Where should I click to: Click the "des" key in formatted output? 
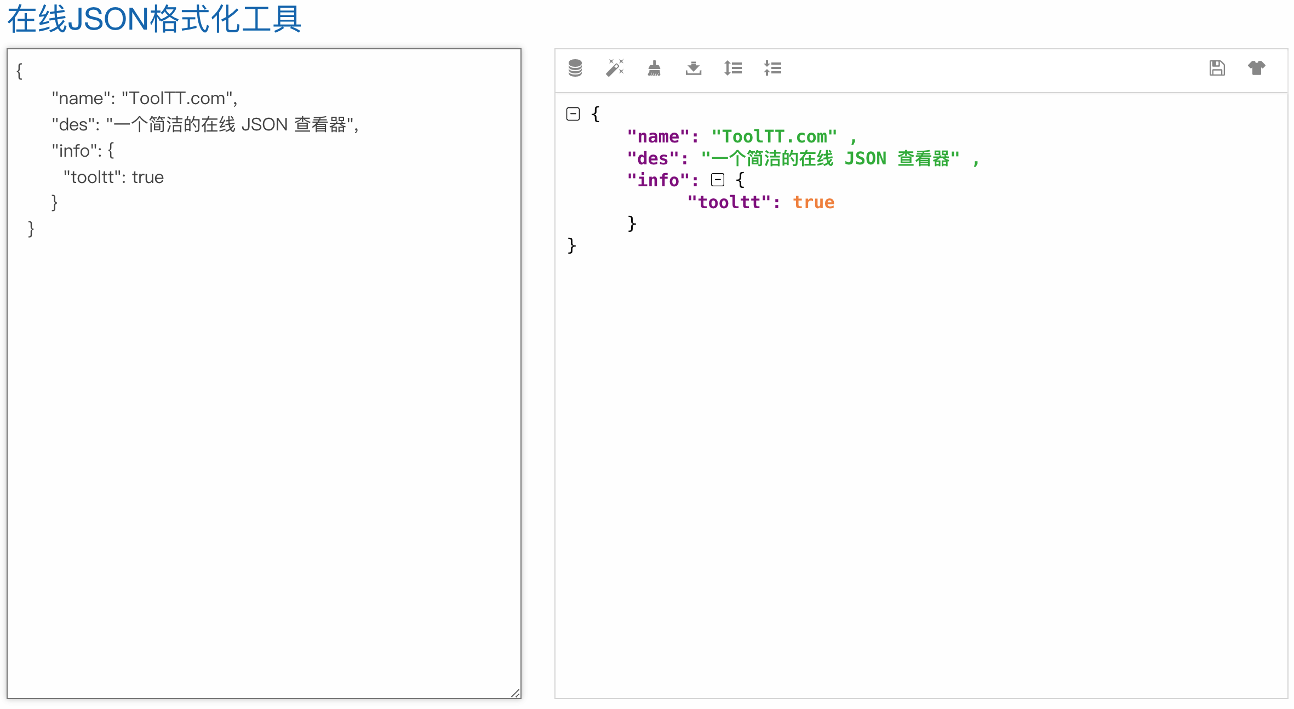(x=653, y=158)
